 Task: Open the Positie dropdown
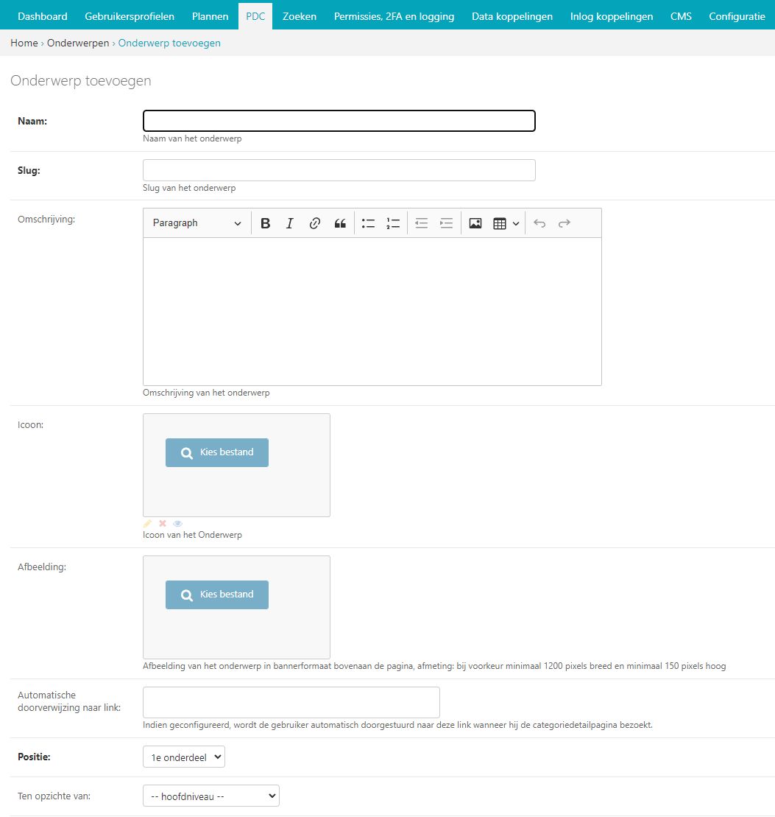coord(183,757)
